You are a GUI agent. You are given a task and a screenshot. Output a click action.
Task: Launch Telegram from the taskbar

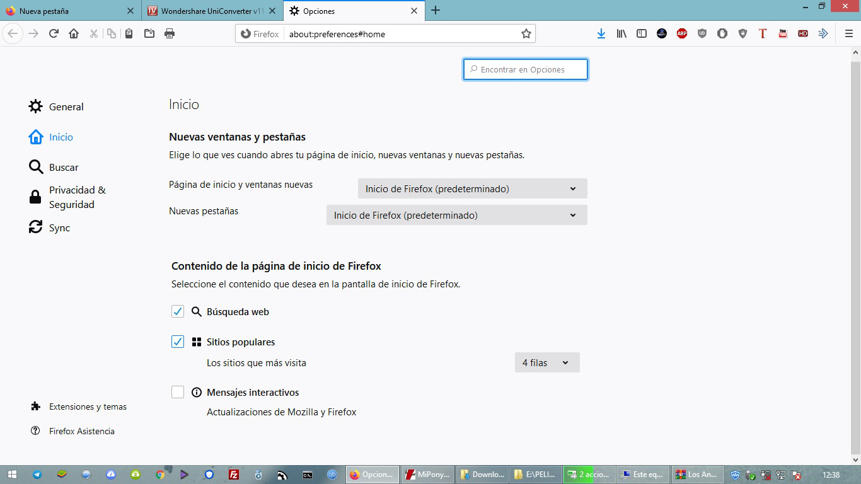pos(37,475)
